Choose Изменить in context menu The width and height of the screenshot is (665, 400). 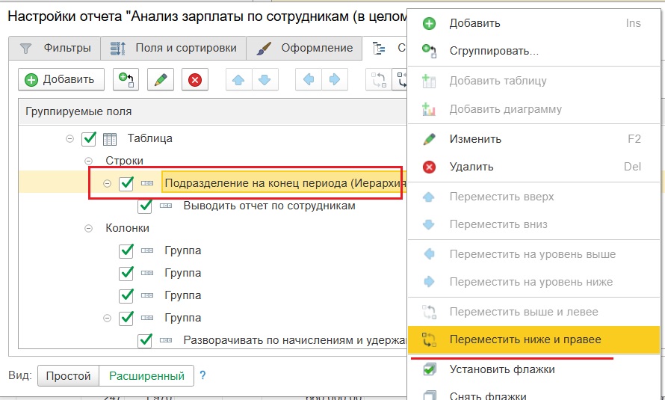coord(534,139)
